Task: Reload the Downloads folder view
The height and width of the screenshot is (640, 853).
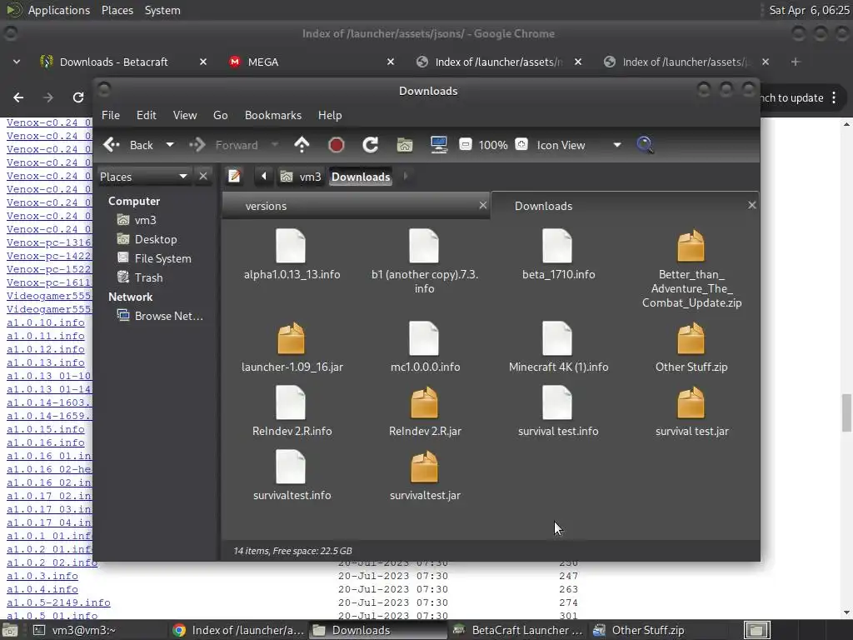Action: tap(371, 145)
